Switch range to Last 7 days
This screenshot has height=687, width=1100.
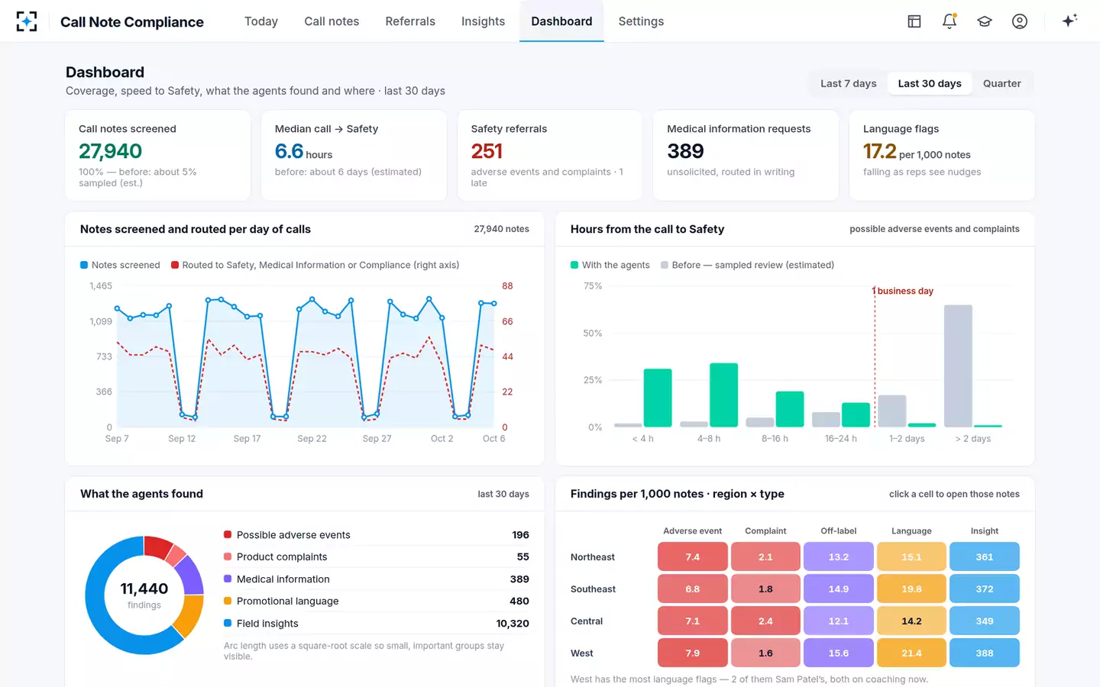pyautogui.click(x=849, y=84)
